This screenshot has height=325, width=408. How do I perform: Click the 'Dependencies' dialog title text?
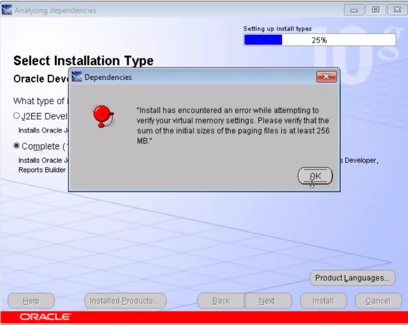click(x=108, y=77)
